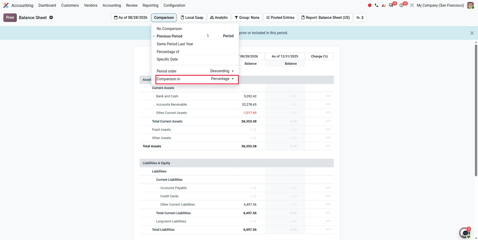The height and width of the screenshot is (240, 478).
Task: Select the Percentage of option
Action: pos(168,52)
